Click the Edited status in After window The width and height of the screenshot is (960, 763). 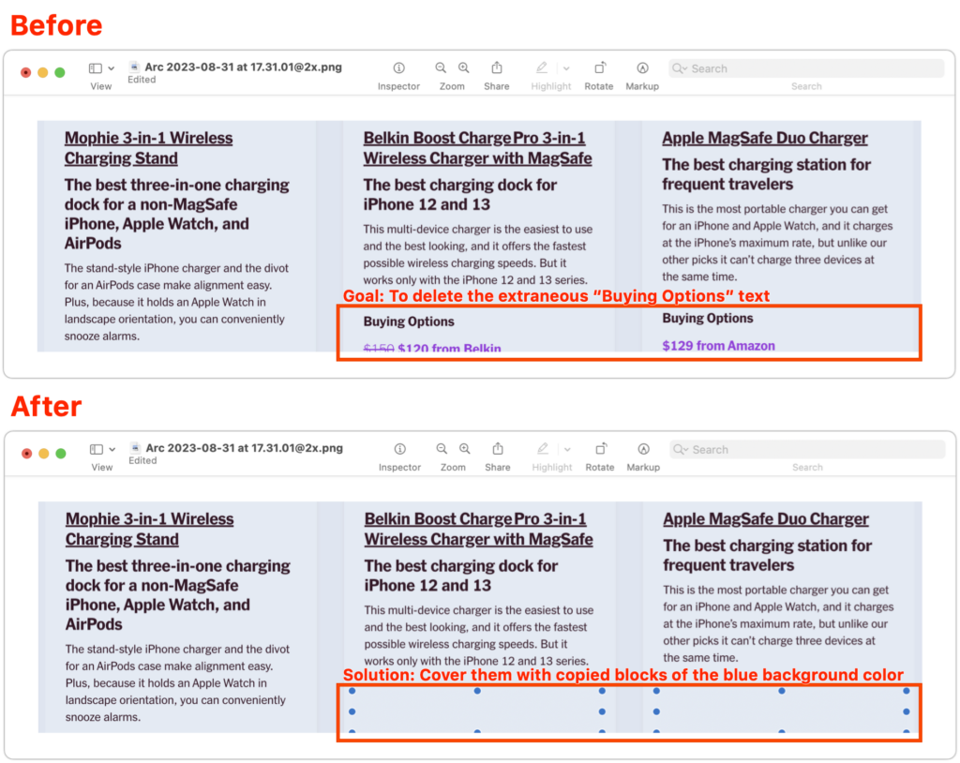tap(142, 460)
